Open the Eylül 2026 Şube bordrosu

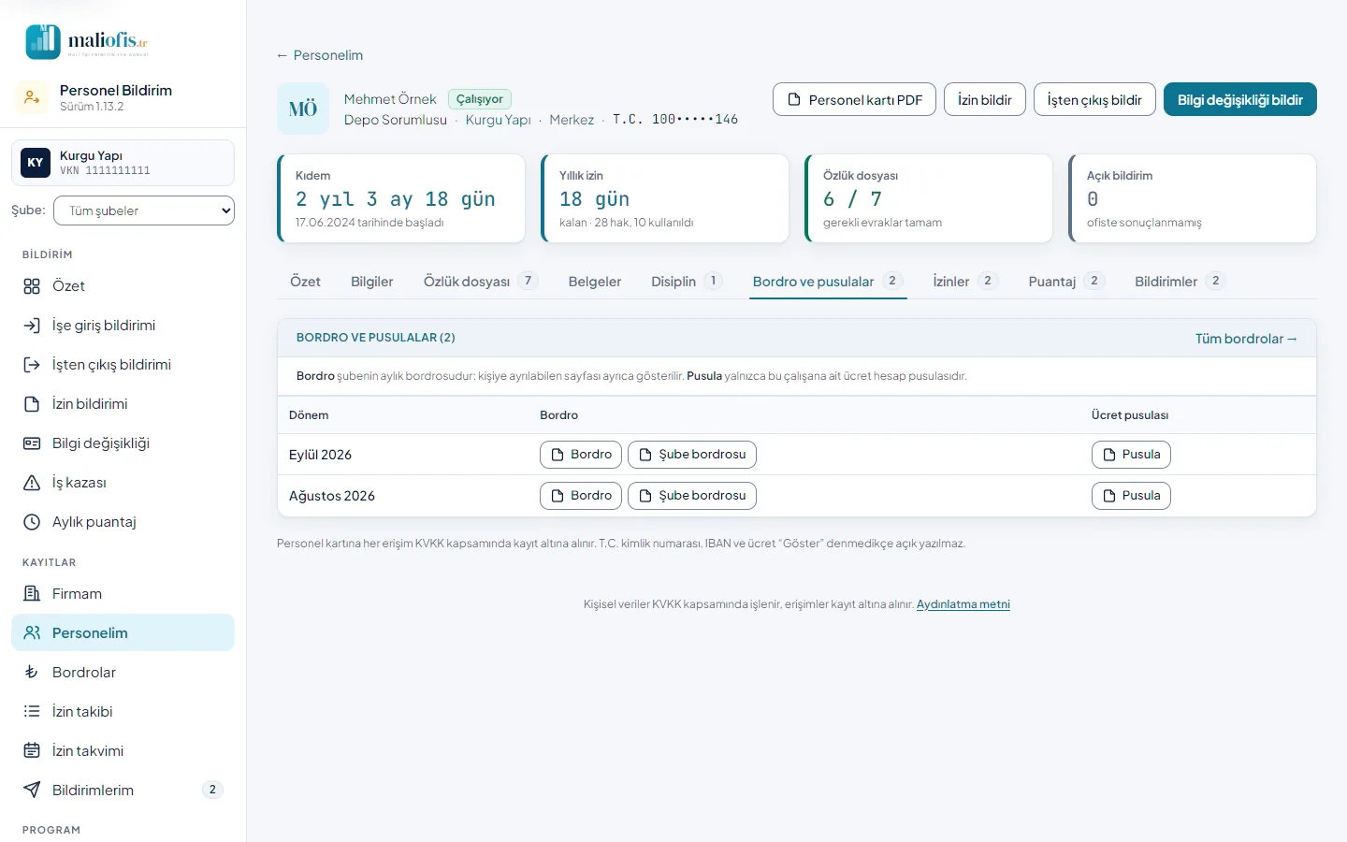pyautogui.click(x=692, y=455)
